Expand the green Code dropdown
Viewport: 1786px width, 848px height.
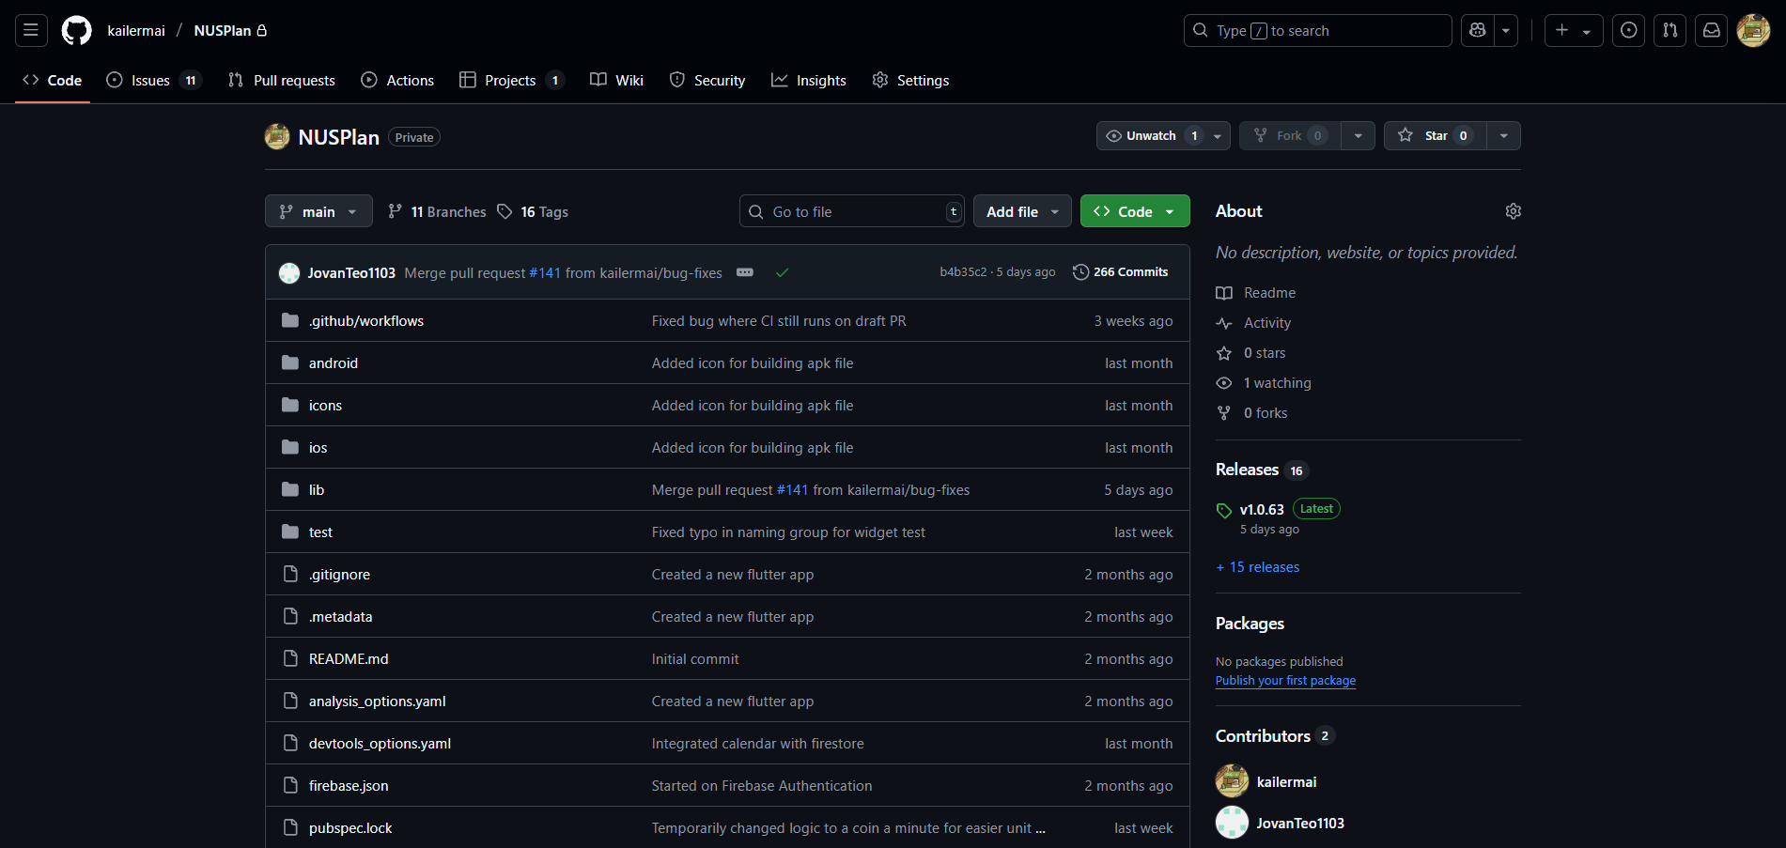pos(1134,211)
